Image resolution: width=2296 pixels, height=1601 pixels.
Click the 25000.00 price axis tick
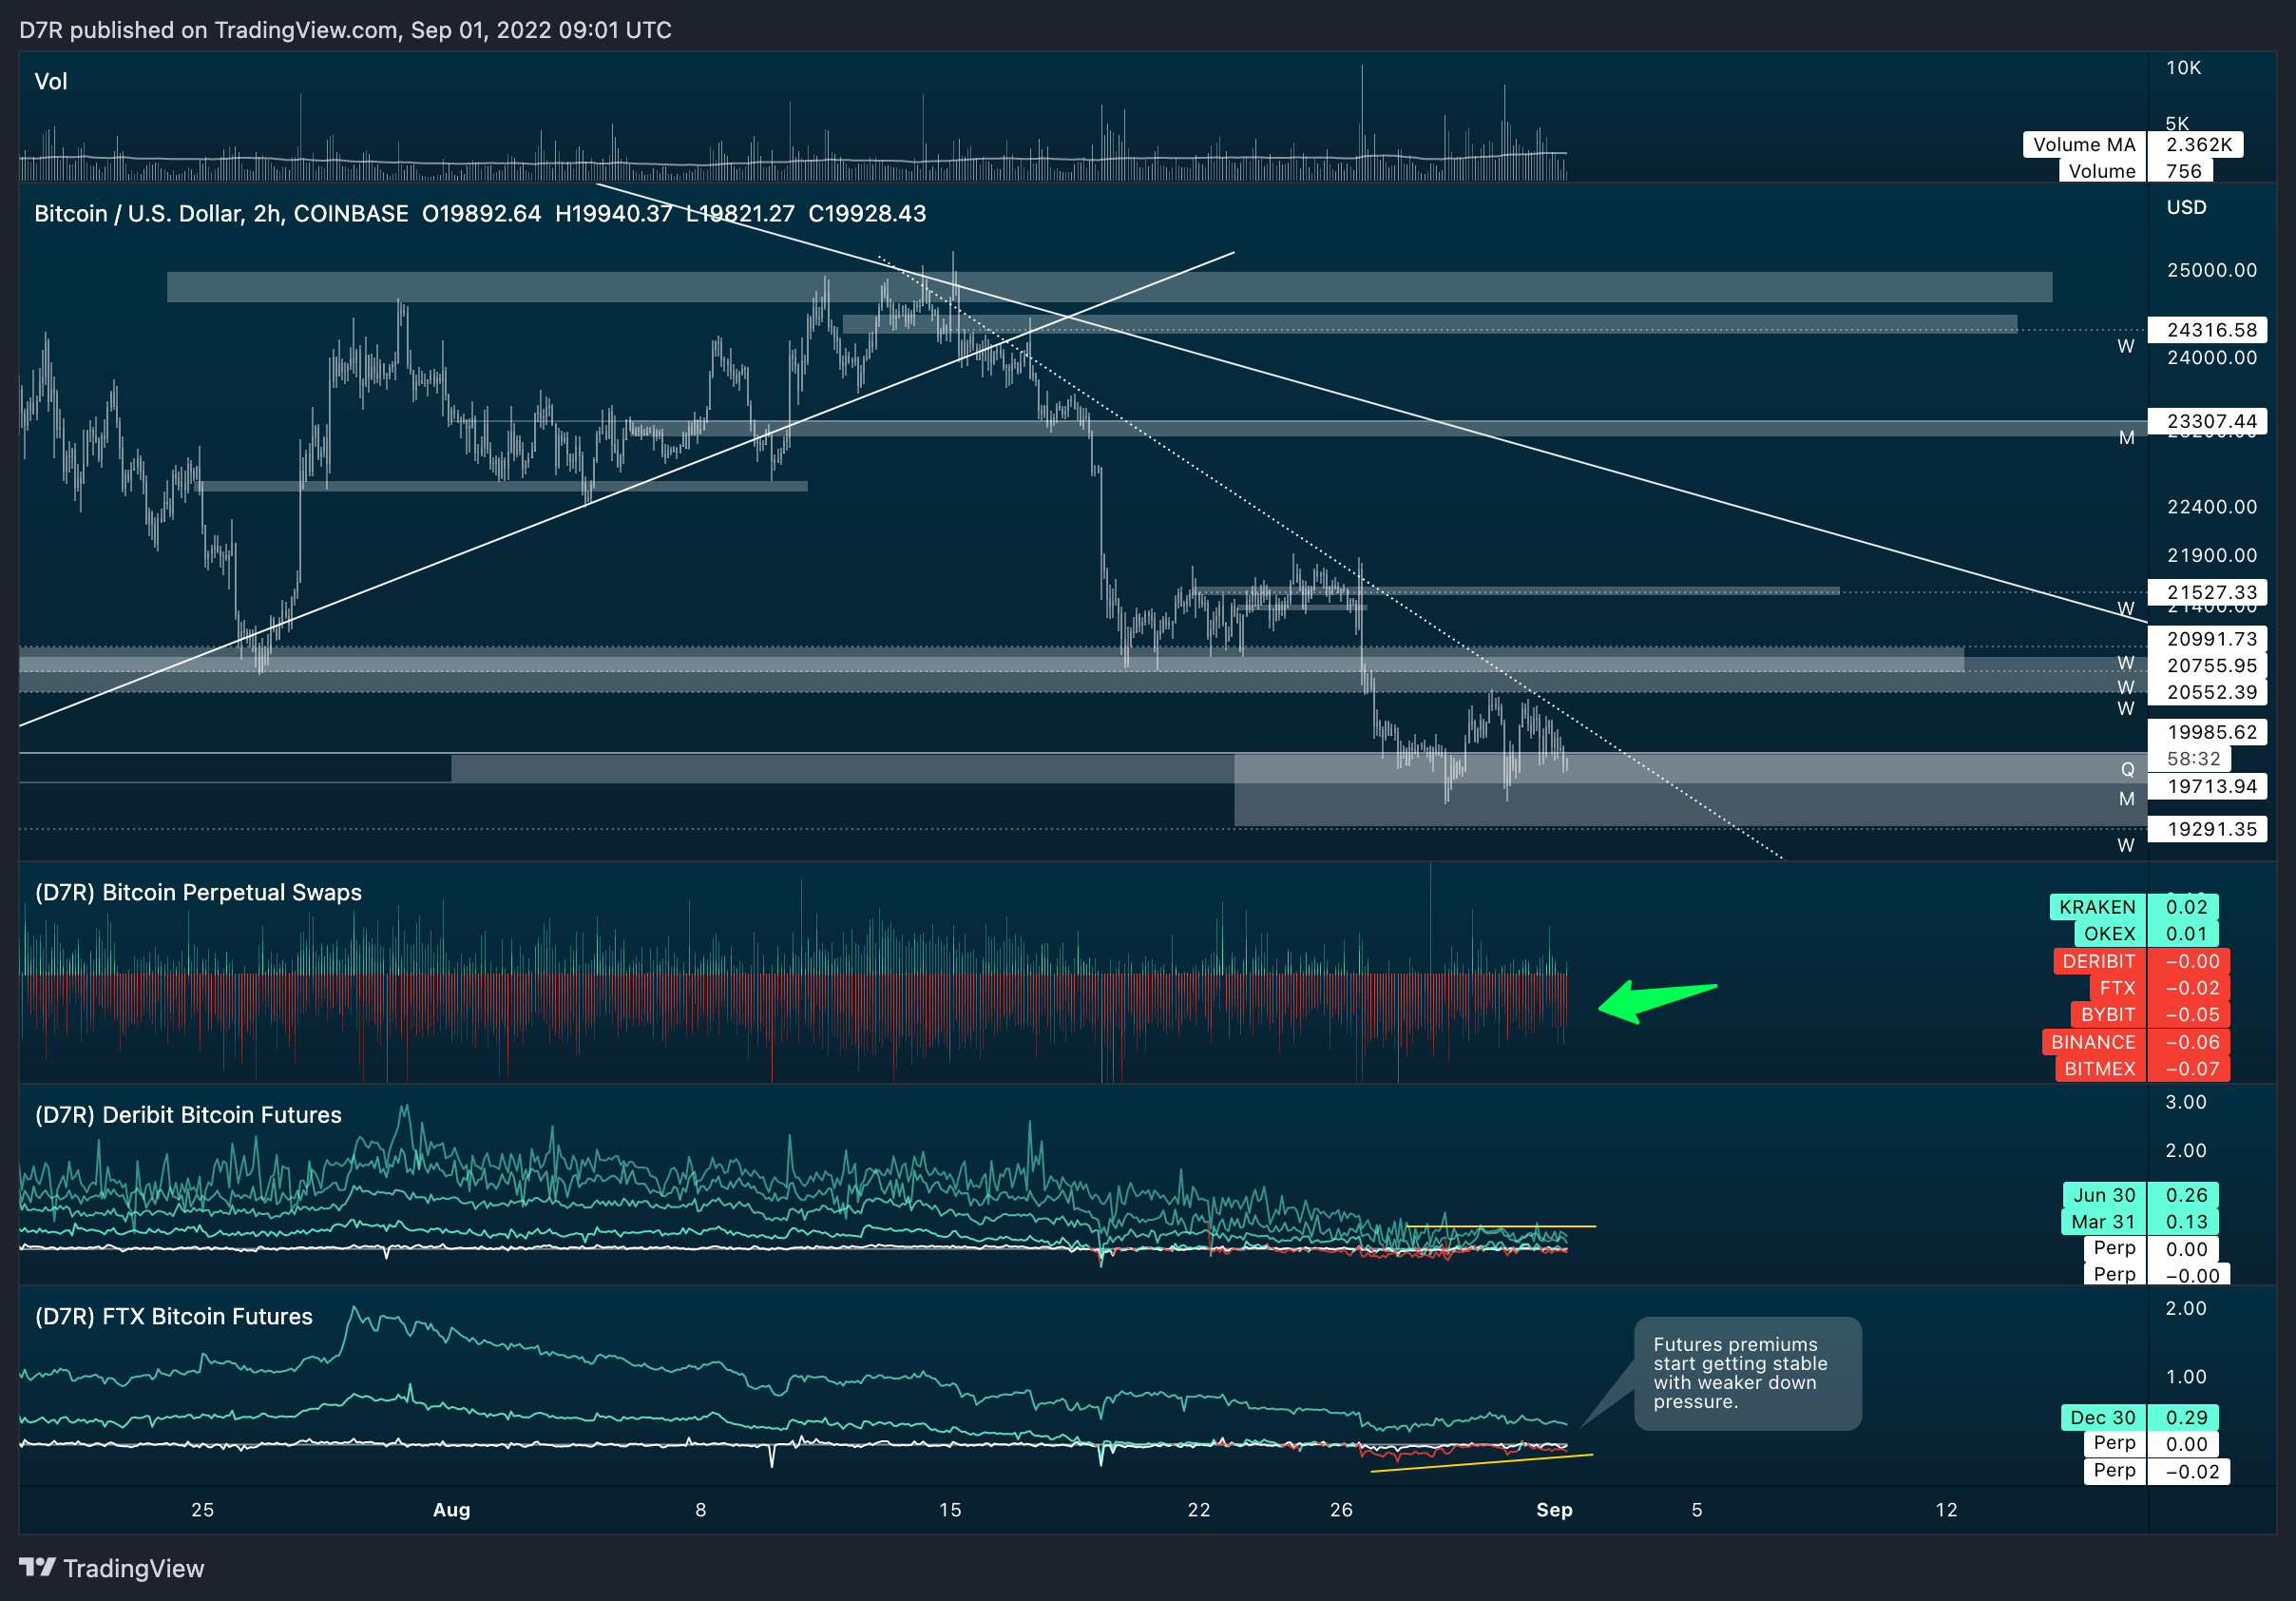click(2211, 270)
